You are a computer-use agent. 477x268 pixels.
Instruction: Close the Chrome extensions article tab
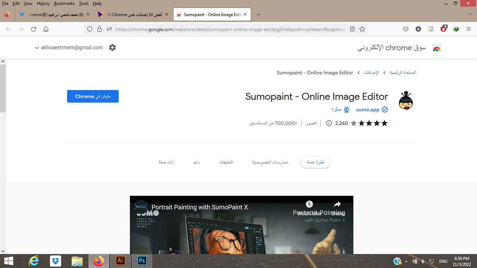coord(166,15)
